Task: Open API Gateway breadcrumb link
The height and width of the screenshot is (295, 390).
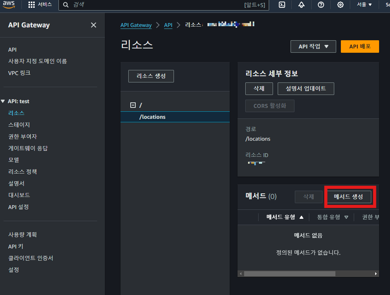Action: pyautogui.click(x=136, y=25)
